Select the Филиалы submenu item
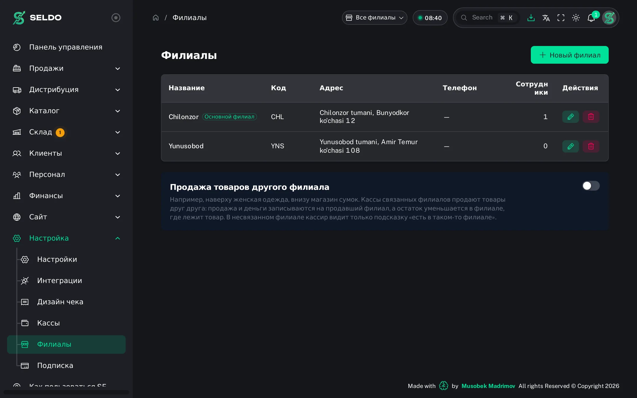 click(x=66, y=344)
